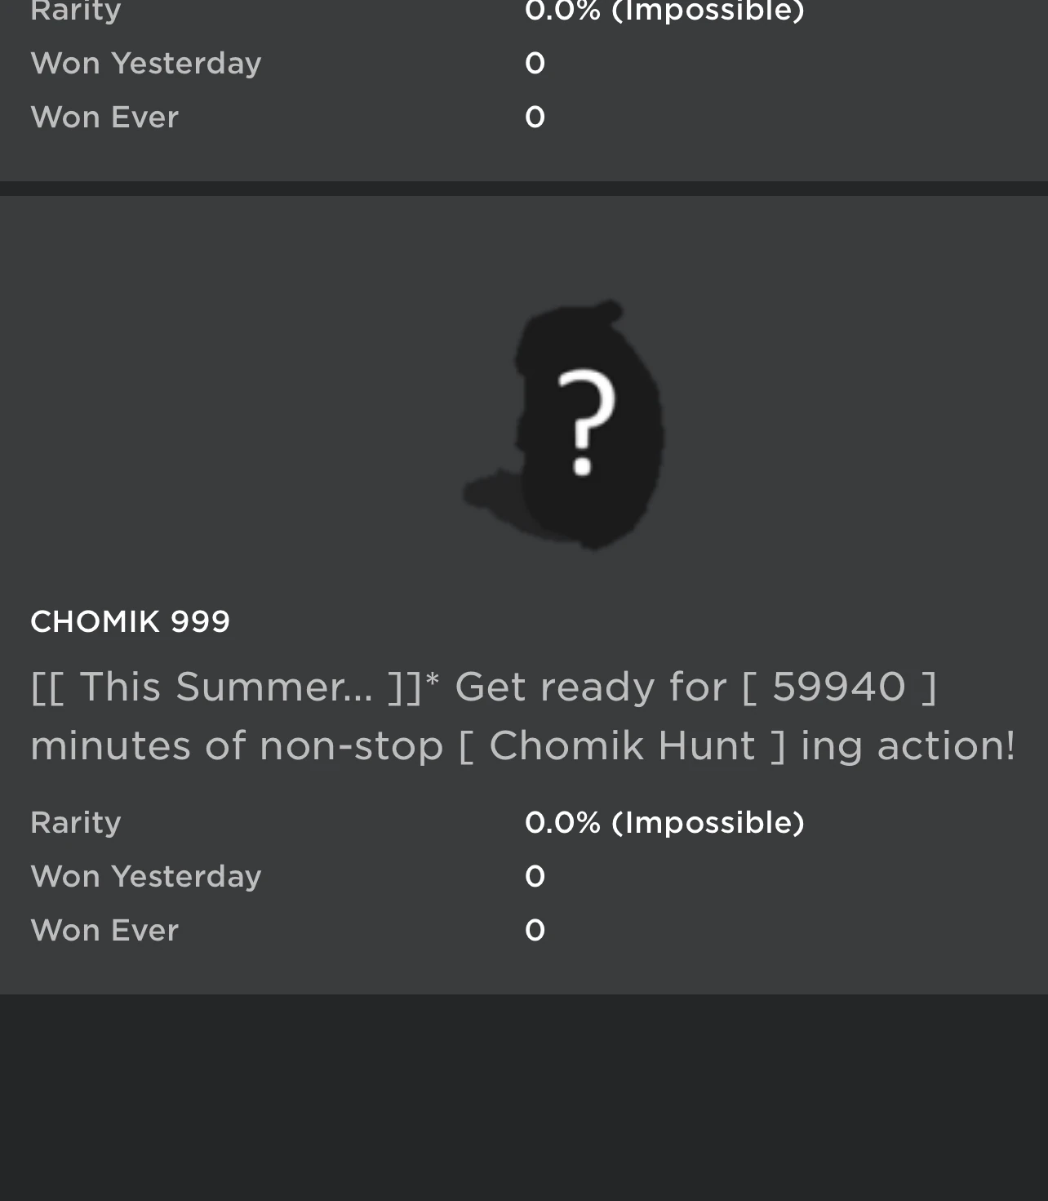Image resolution: width=1048 pixels, height=1201 pixels.
Task: Click the Won Ever label in the upper badge card
Action: [x=104, y=117]
